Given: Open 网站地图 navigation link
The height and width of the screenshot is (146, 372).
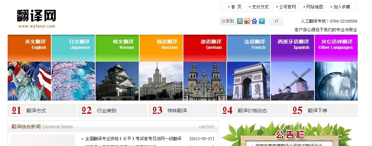Looking at the screenshot, I should click(x=314, y=7).
